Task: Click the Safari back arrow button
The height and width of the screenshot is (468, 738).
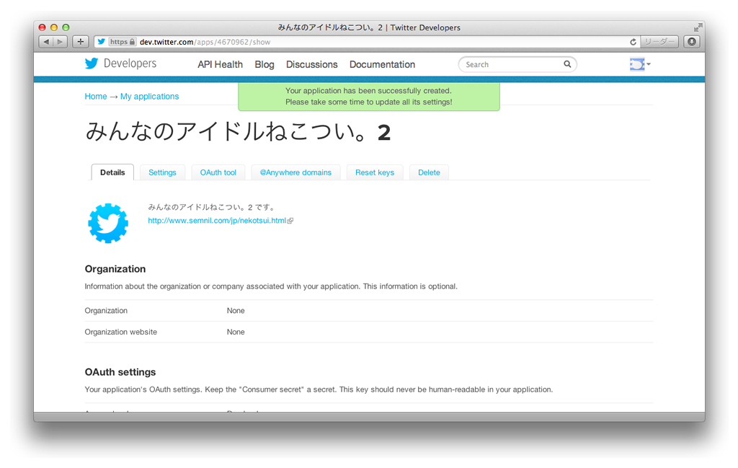Action: tap(46, 42)
